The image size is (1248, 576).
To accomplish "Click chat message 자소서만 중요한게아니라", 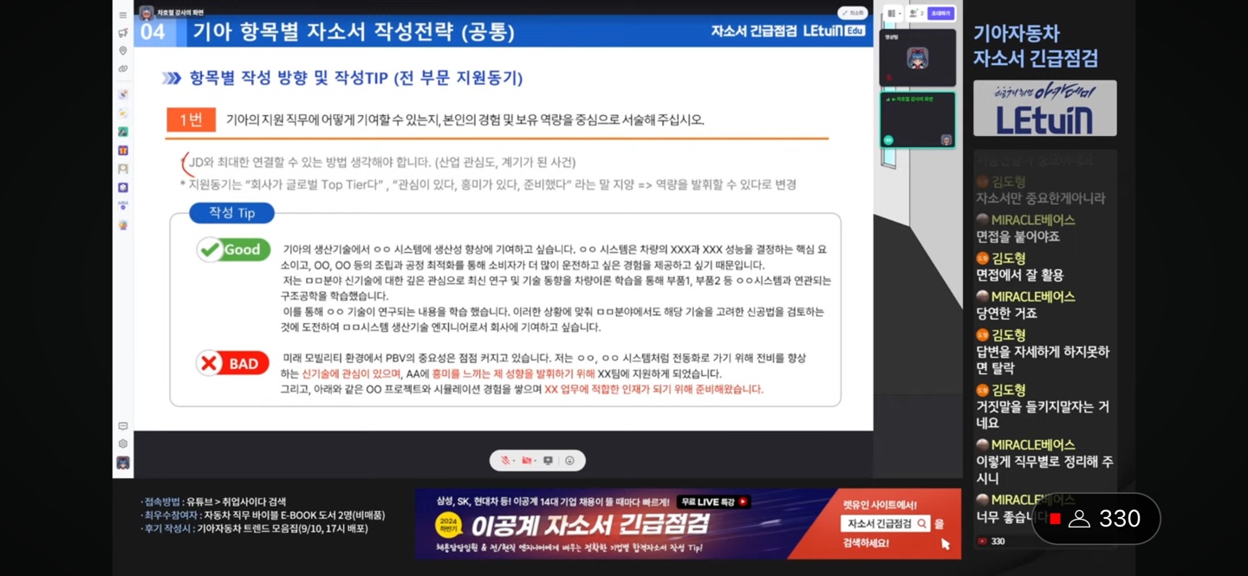I will coord(1040,198).
